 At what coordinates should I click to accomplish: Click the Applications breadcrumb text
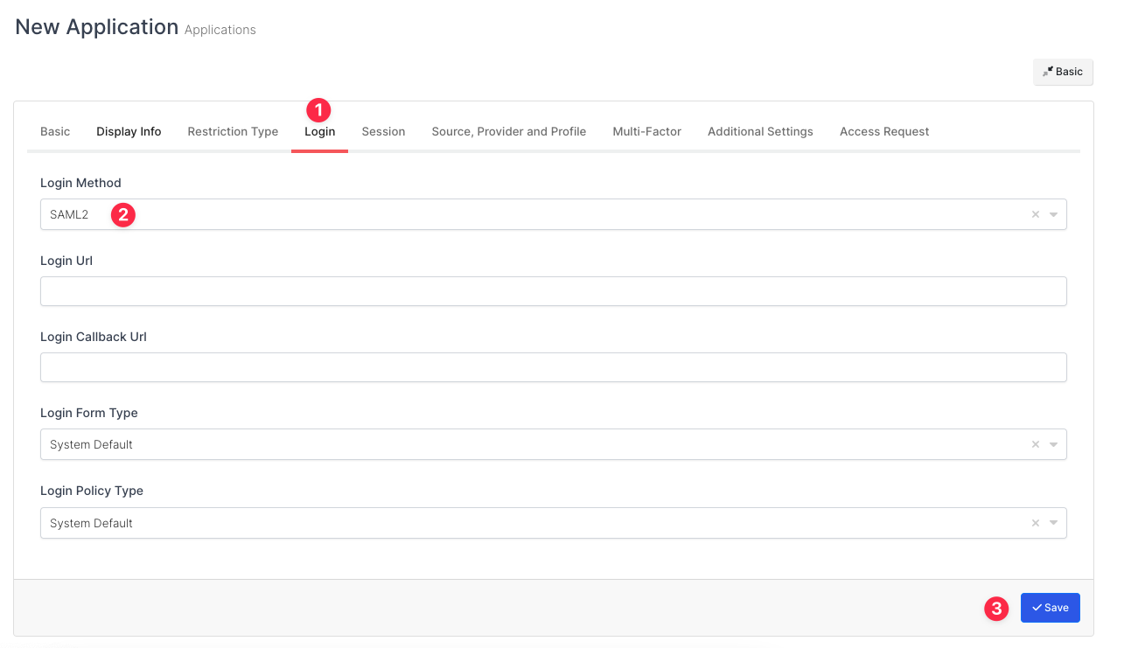click(220, 30)
